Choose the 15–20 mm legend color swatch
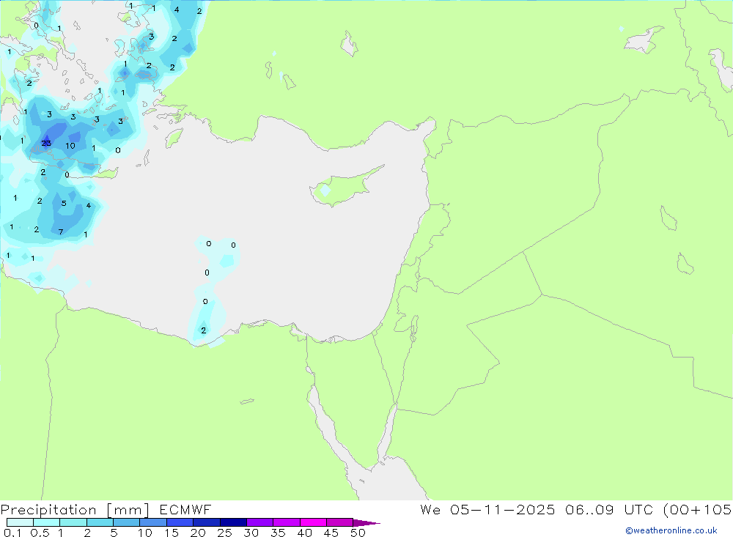This screenshot has height=537, width=733. point(180,522)
